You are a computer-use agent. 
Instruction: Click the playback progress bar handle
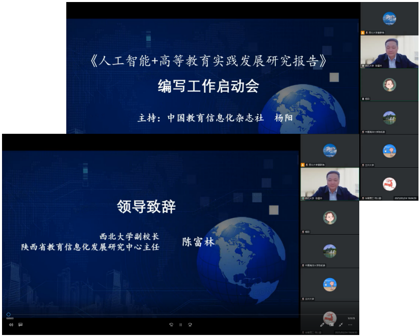[9, 315]
